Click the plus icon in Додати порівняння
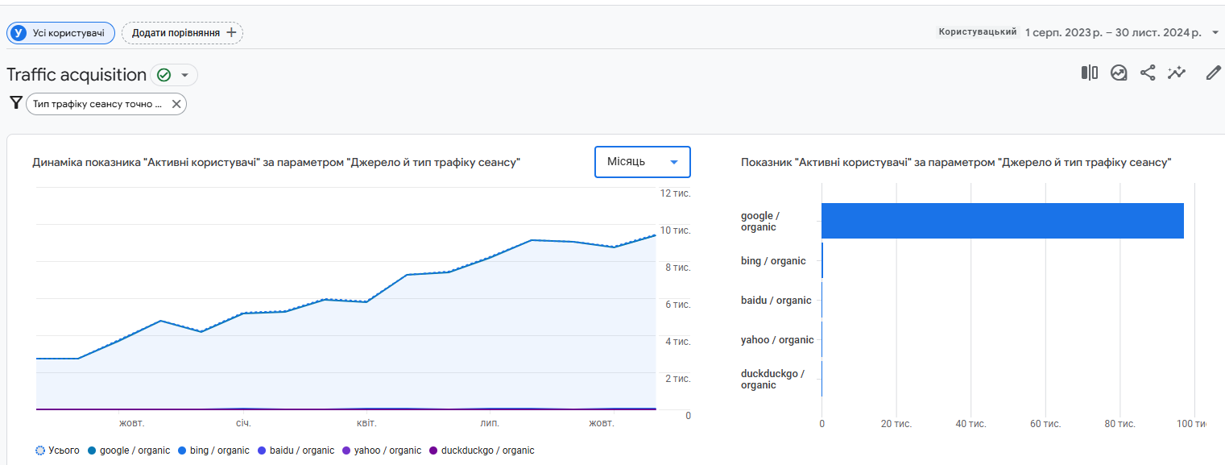The image size is (1225, 465). pyautogui.click(x=231, y=33)
